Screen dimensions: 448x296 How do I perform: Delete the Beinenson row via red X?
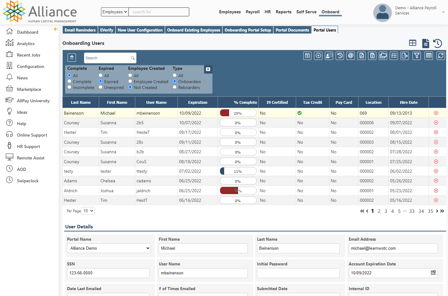click(x=436, y=113)
